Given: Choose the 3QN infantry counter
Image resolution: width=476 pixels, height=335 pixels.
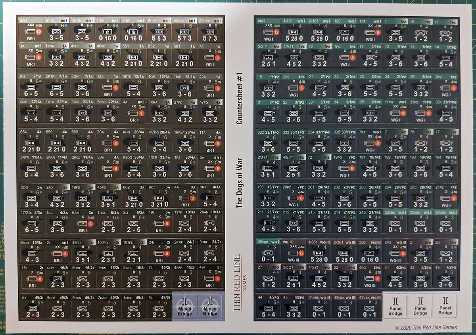Looking at the screenshot, I should 82,85.
